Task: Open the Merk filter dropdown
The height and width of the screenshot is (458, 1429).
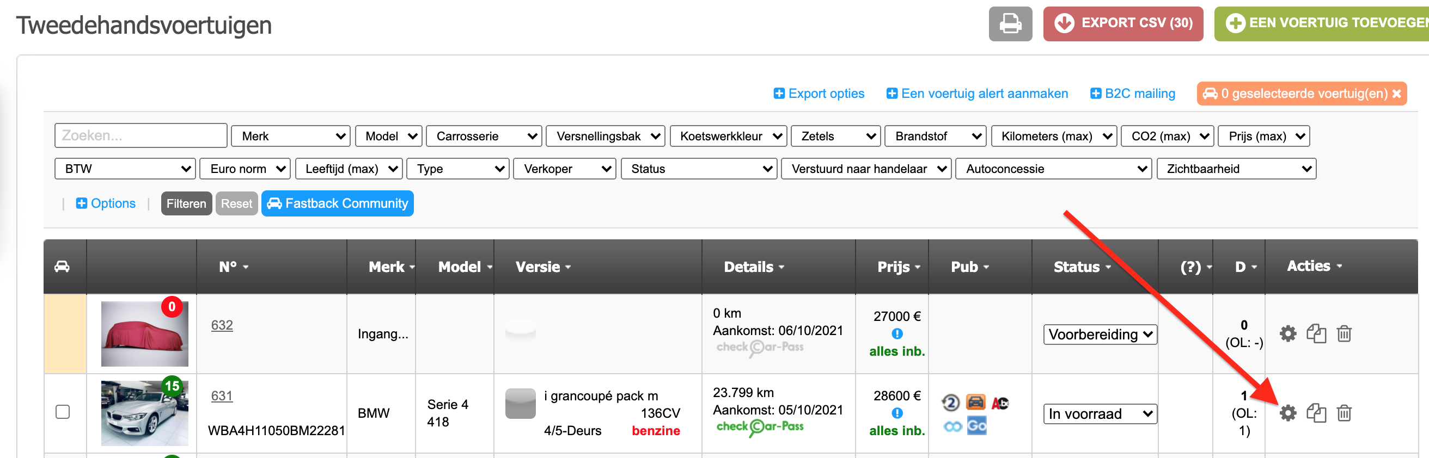Action: click(291, 135)
